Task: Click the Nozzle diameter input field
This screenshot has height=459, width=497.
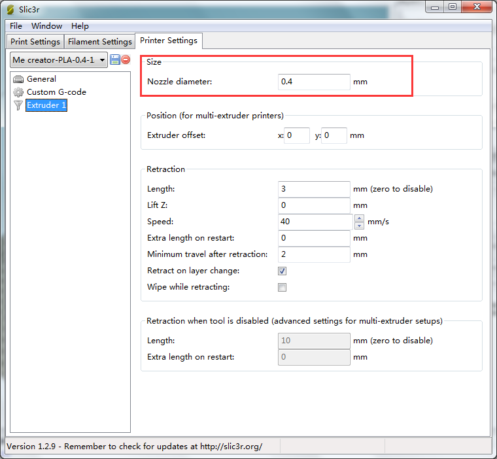Action: (314, 82)
